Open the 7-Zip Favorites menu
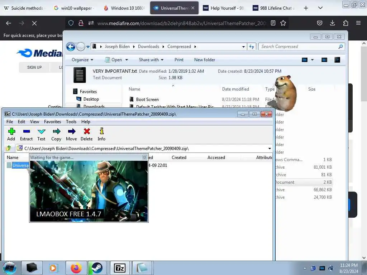The image size is (367, 275). (x=52, y=122)
